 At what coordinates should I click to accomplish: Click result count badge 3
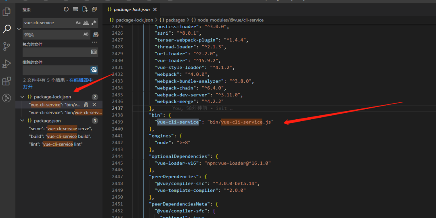click(x=95, y=120)
